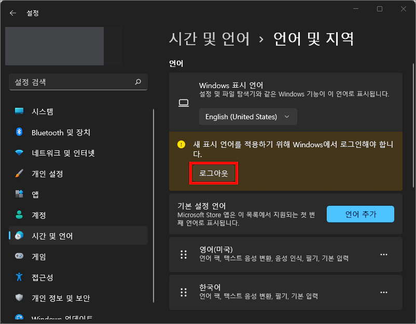Open the 시스템 settings page
Viewport: 416px width, 324px height.
[78, 111]
